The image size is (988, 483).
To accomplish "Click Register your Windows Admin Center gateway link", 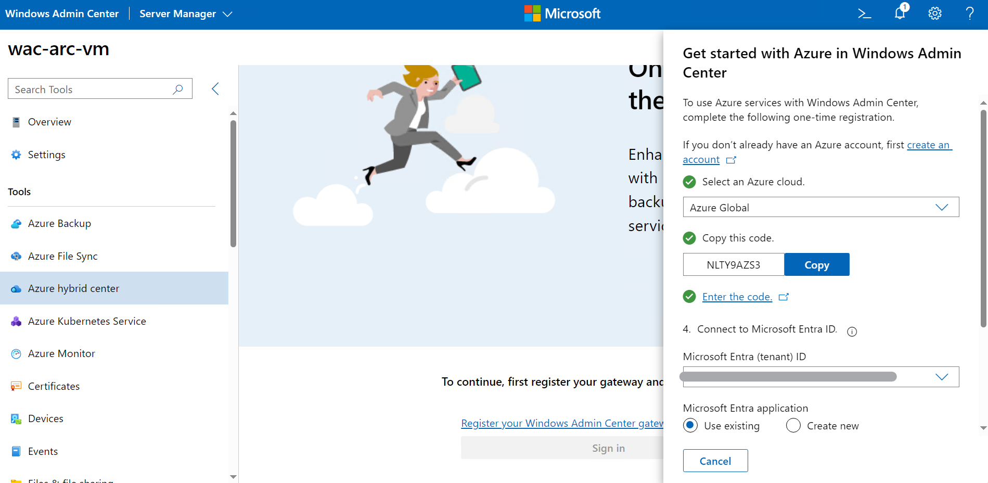I will [x=562, y=423].
